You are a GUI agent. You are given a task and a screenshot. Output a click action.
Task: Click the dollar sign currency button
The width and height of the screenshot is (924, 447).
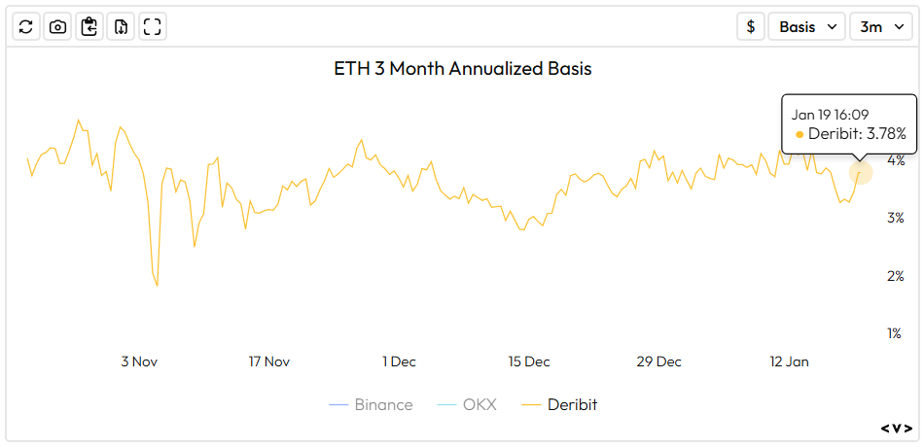(x=750, y=26)
